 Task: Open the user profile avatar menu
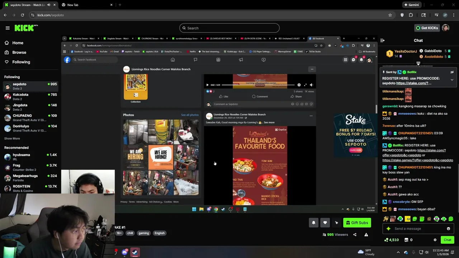pyautogui.click(x=445, y=28)
